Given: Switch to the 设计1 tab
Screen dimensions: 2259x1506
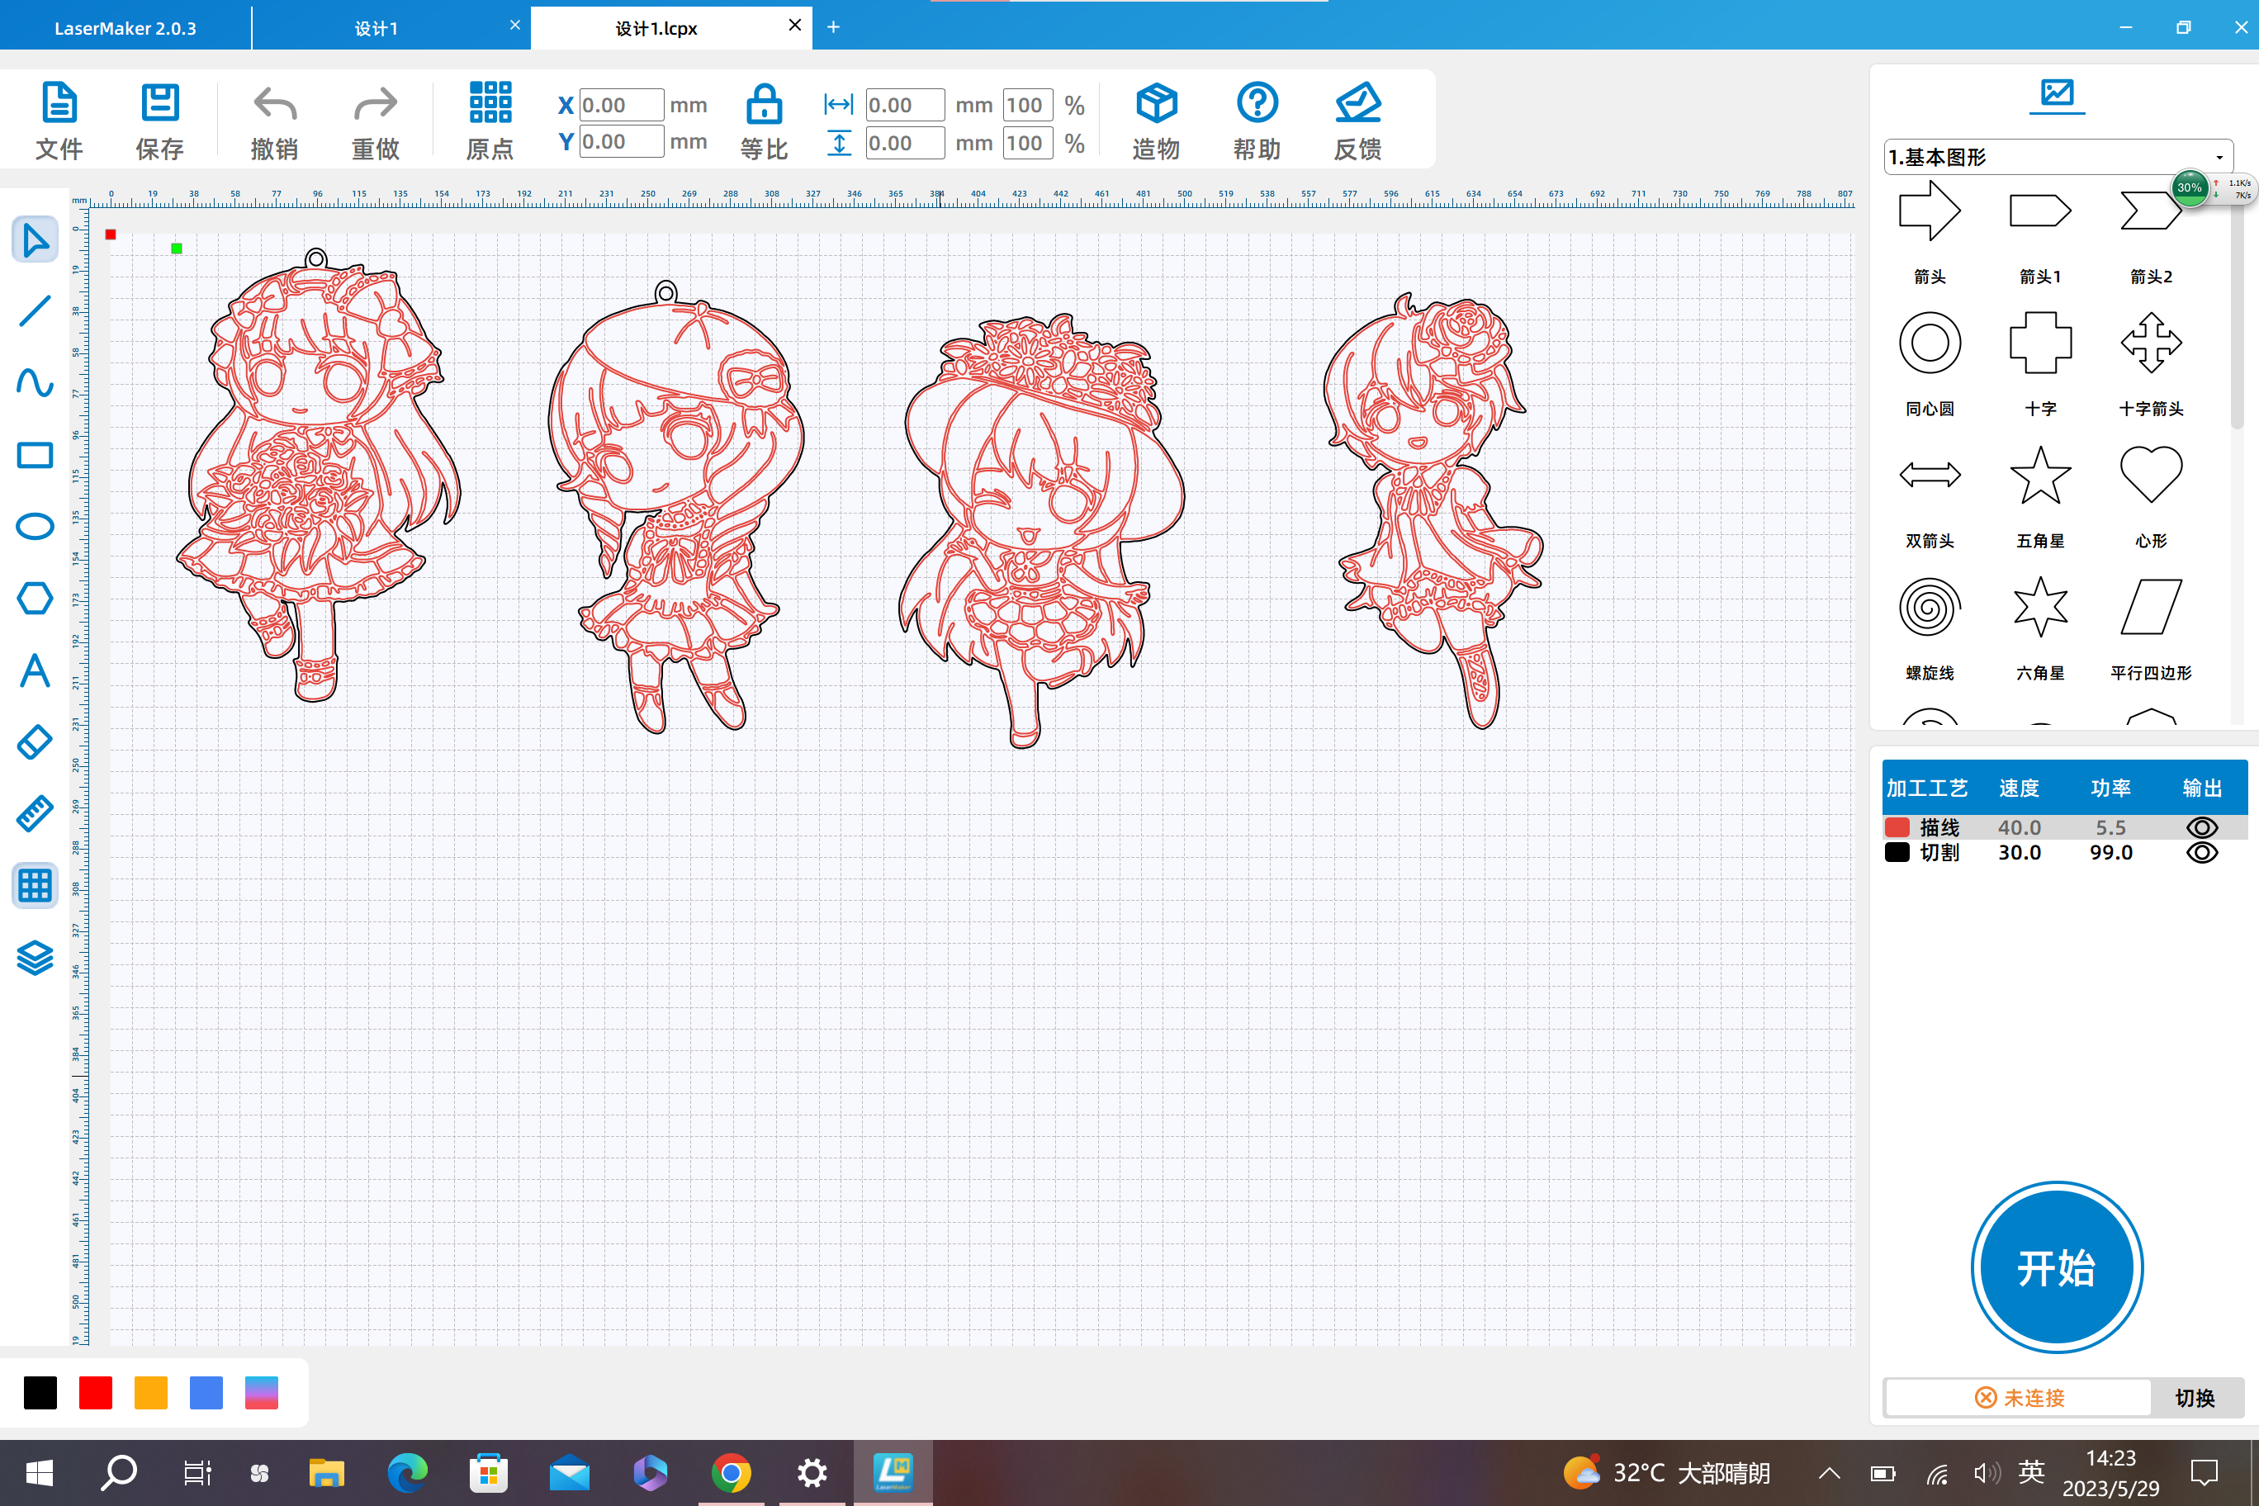Looking at the screenshot, I should pyautogui.click(x=376, y=28).
